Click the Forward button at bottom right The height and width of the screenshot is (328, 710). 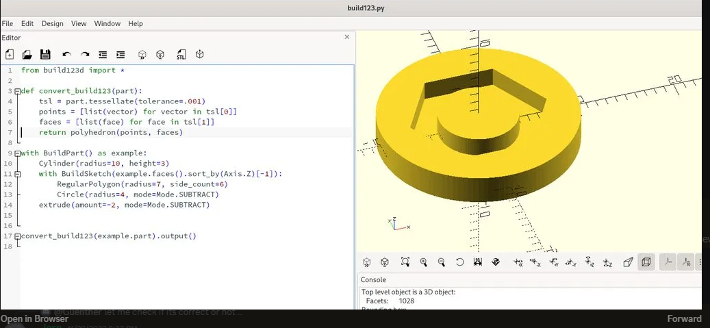point(684,318)
